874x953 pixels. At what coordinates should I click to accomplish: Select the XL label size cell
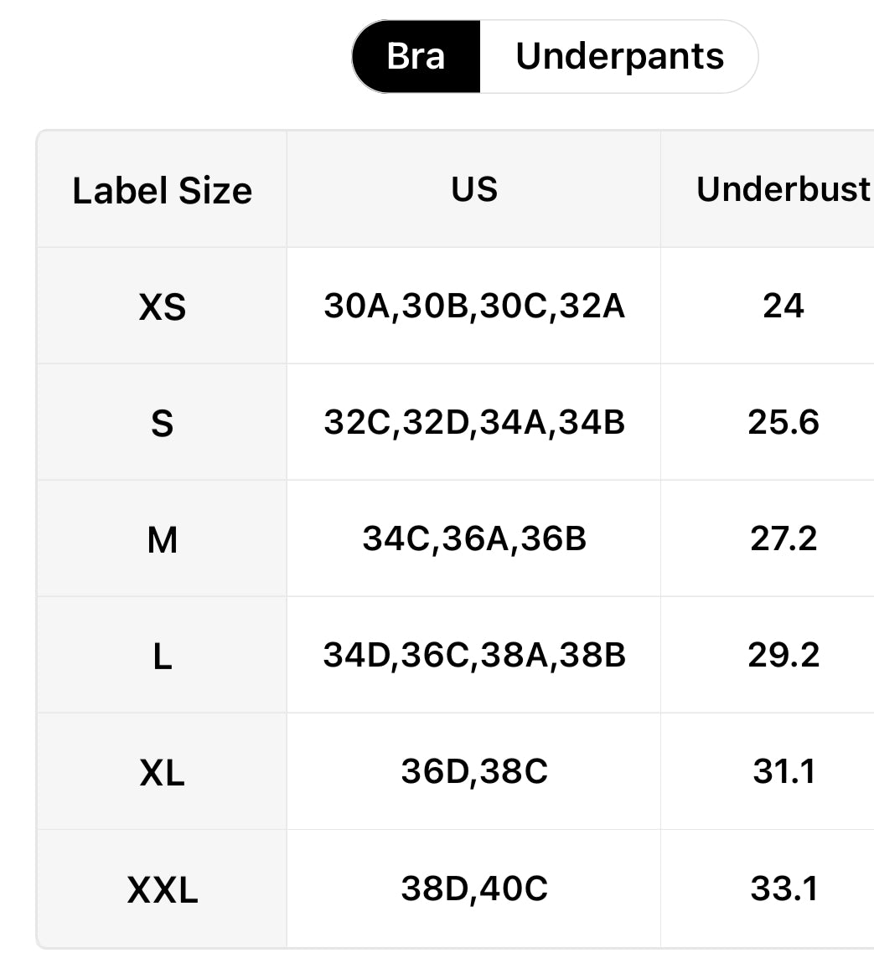(163, 773)
